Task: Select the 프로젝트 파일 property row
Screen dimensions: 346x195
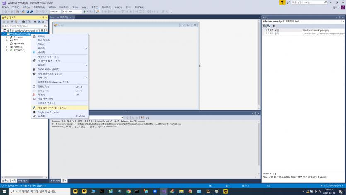Action: coord(303,30)
